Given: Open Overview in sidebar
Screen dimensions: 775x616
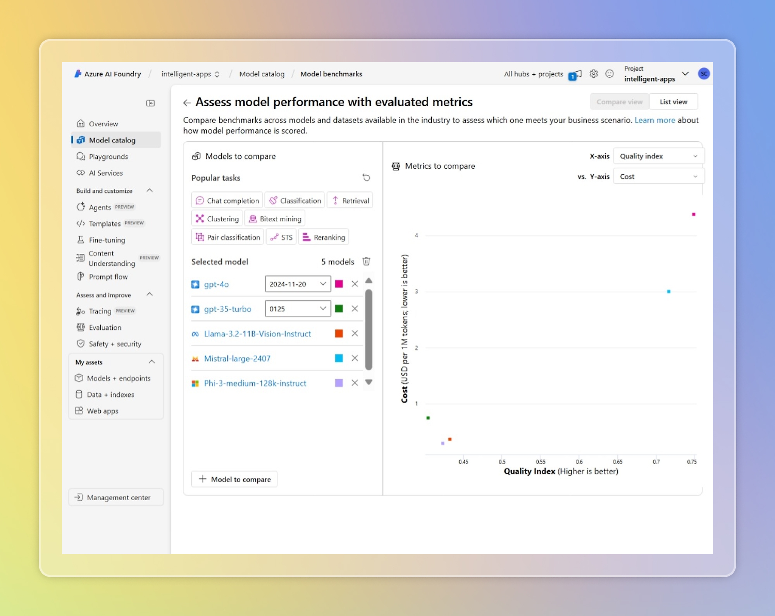Looking at the screenshot, I should [116, 124].
